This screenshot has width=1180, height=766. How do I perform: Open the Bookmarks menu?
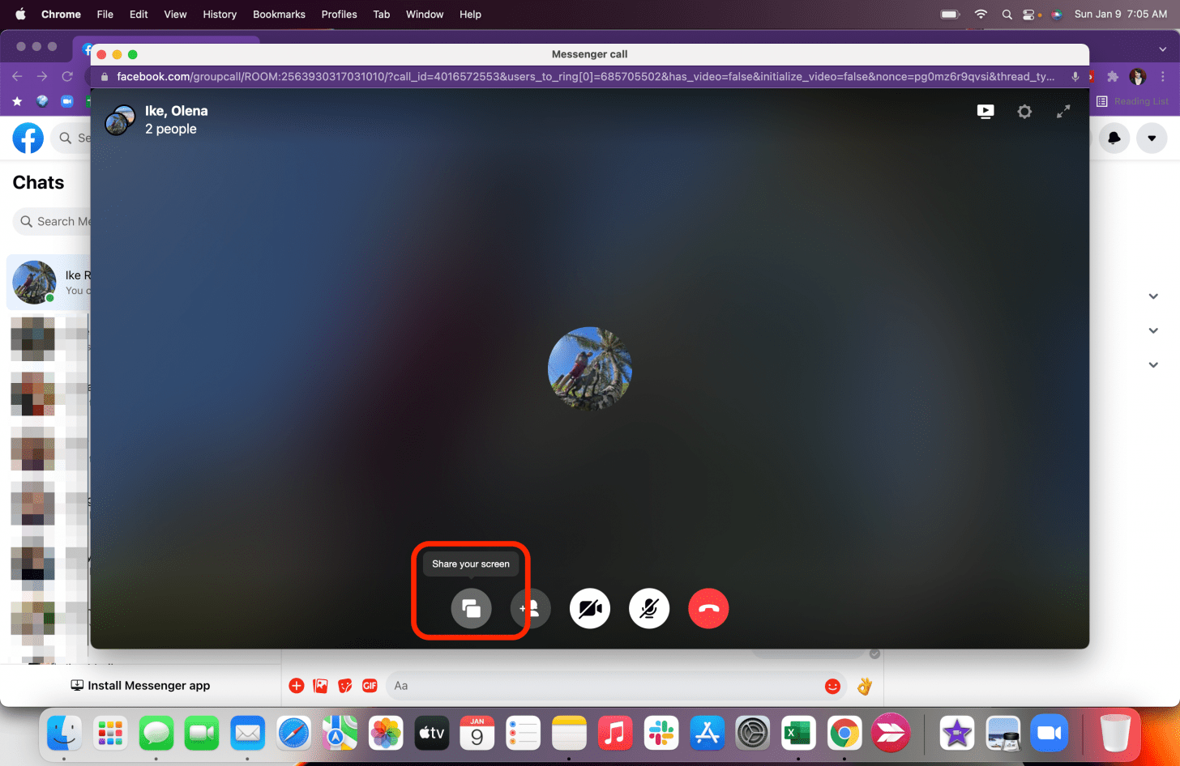[279, 15]
